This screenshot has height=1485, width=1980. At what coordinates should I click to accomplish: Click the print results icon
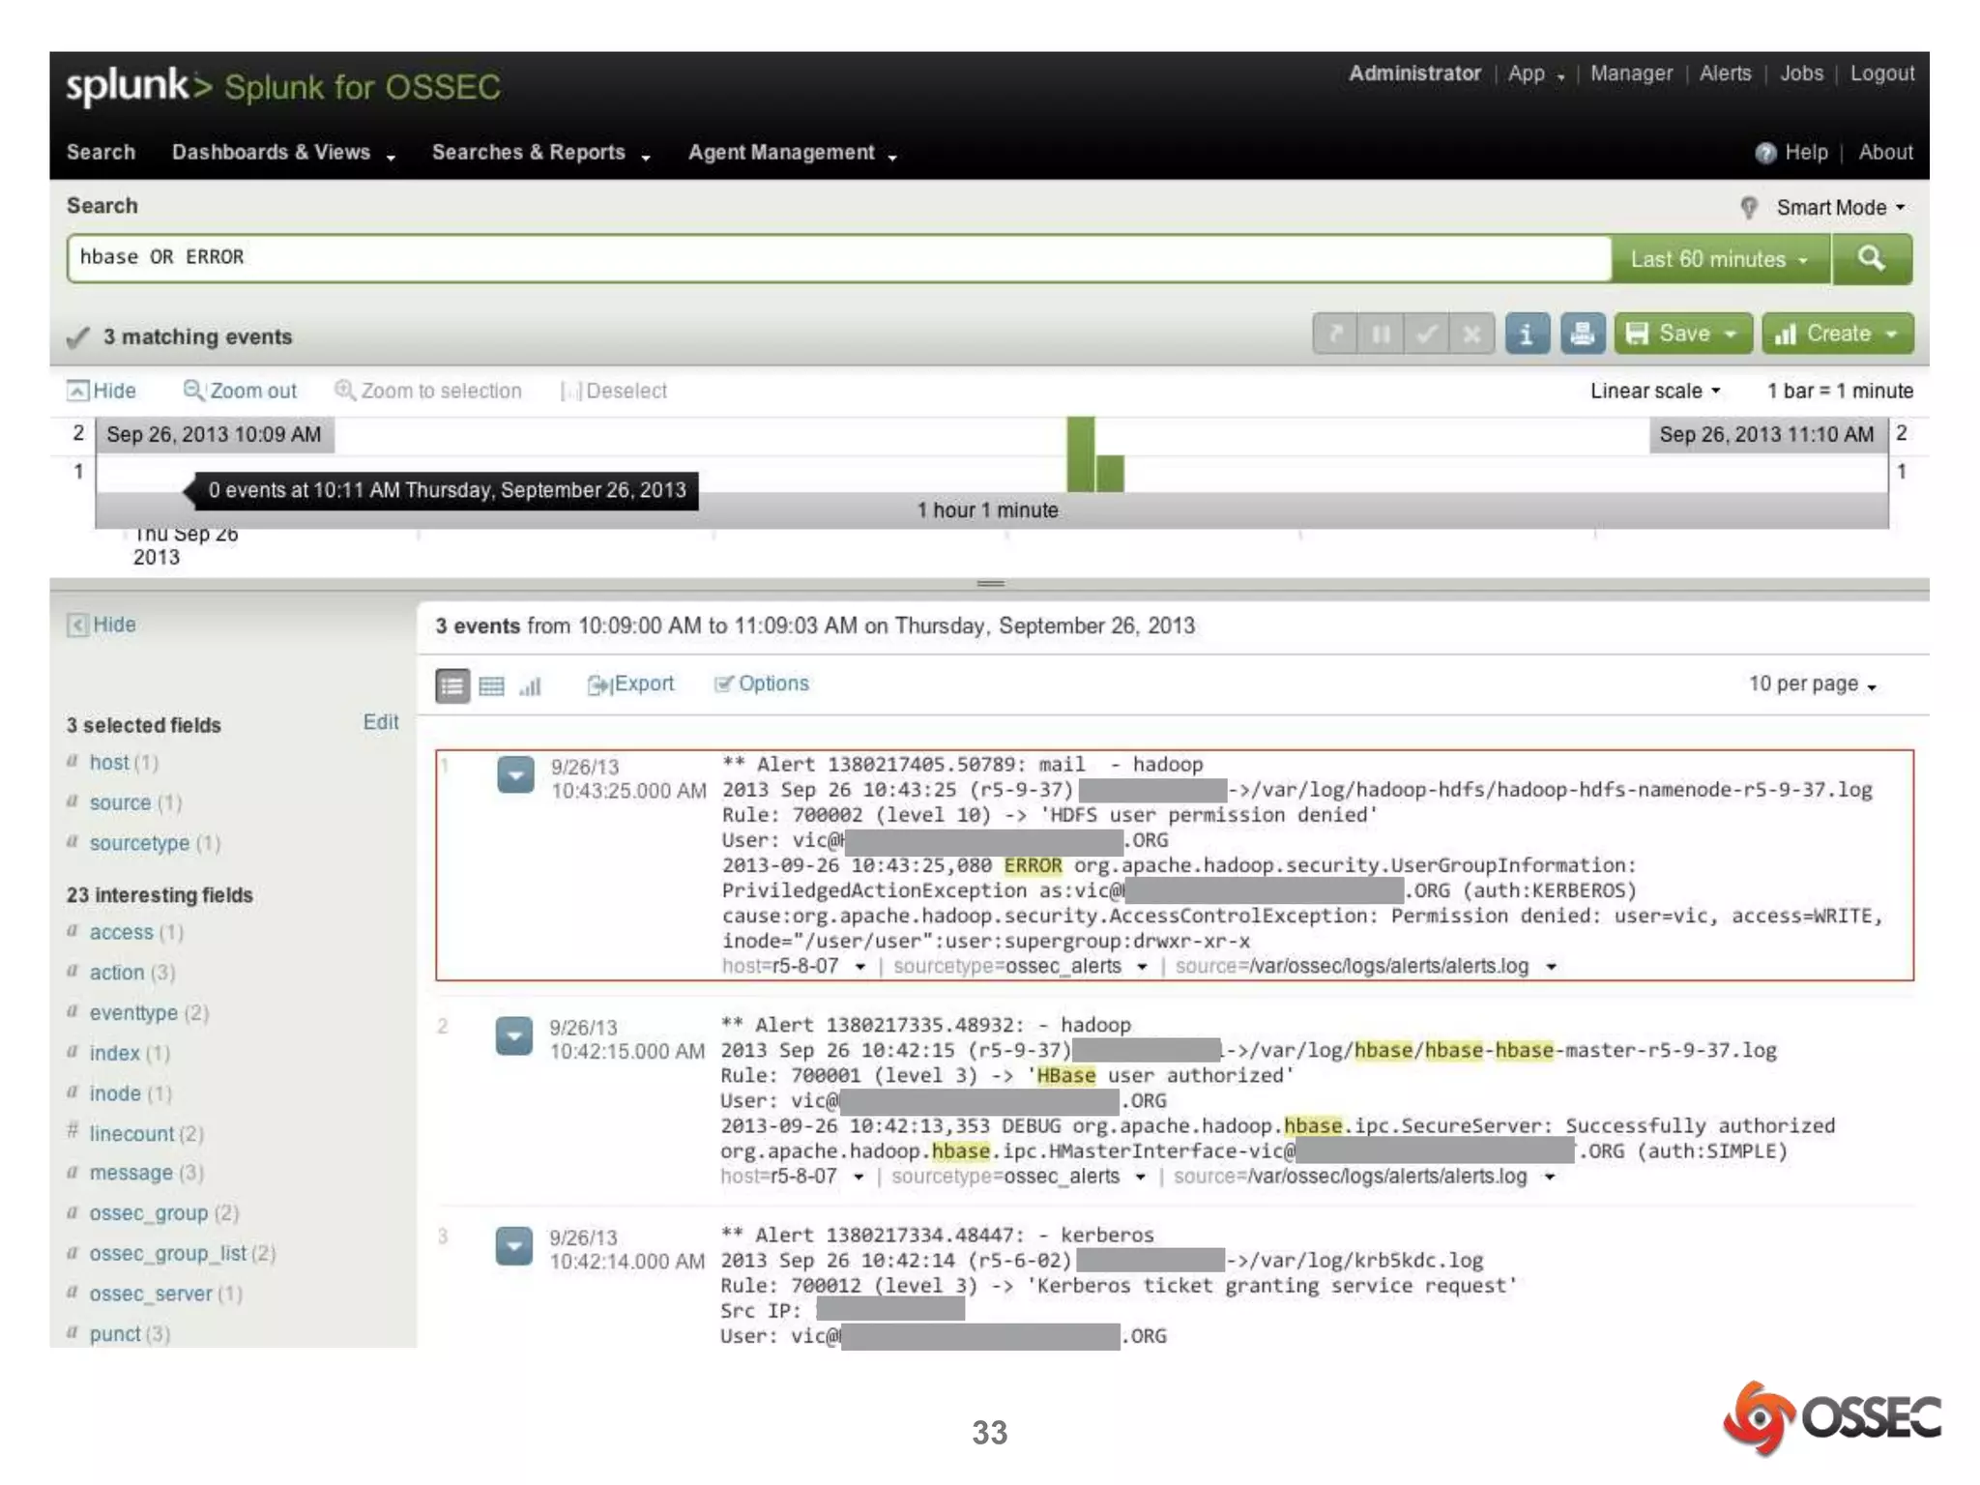(x=1582, y=334)
